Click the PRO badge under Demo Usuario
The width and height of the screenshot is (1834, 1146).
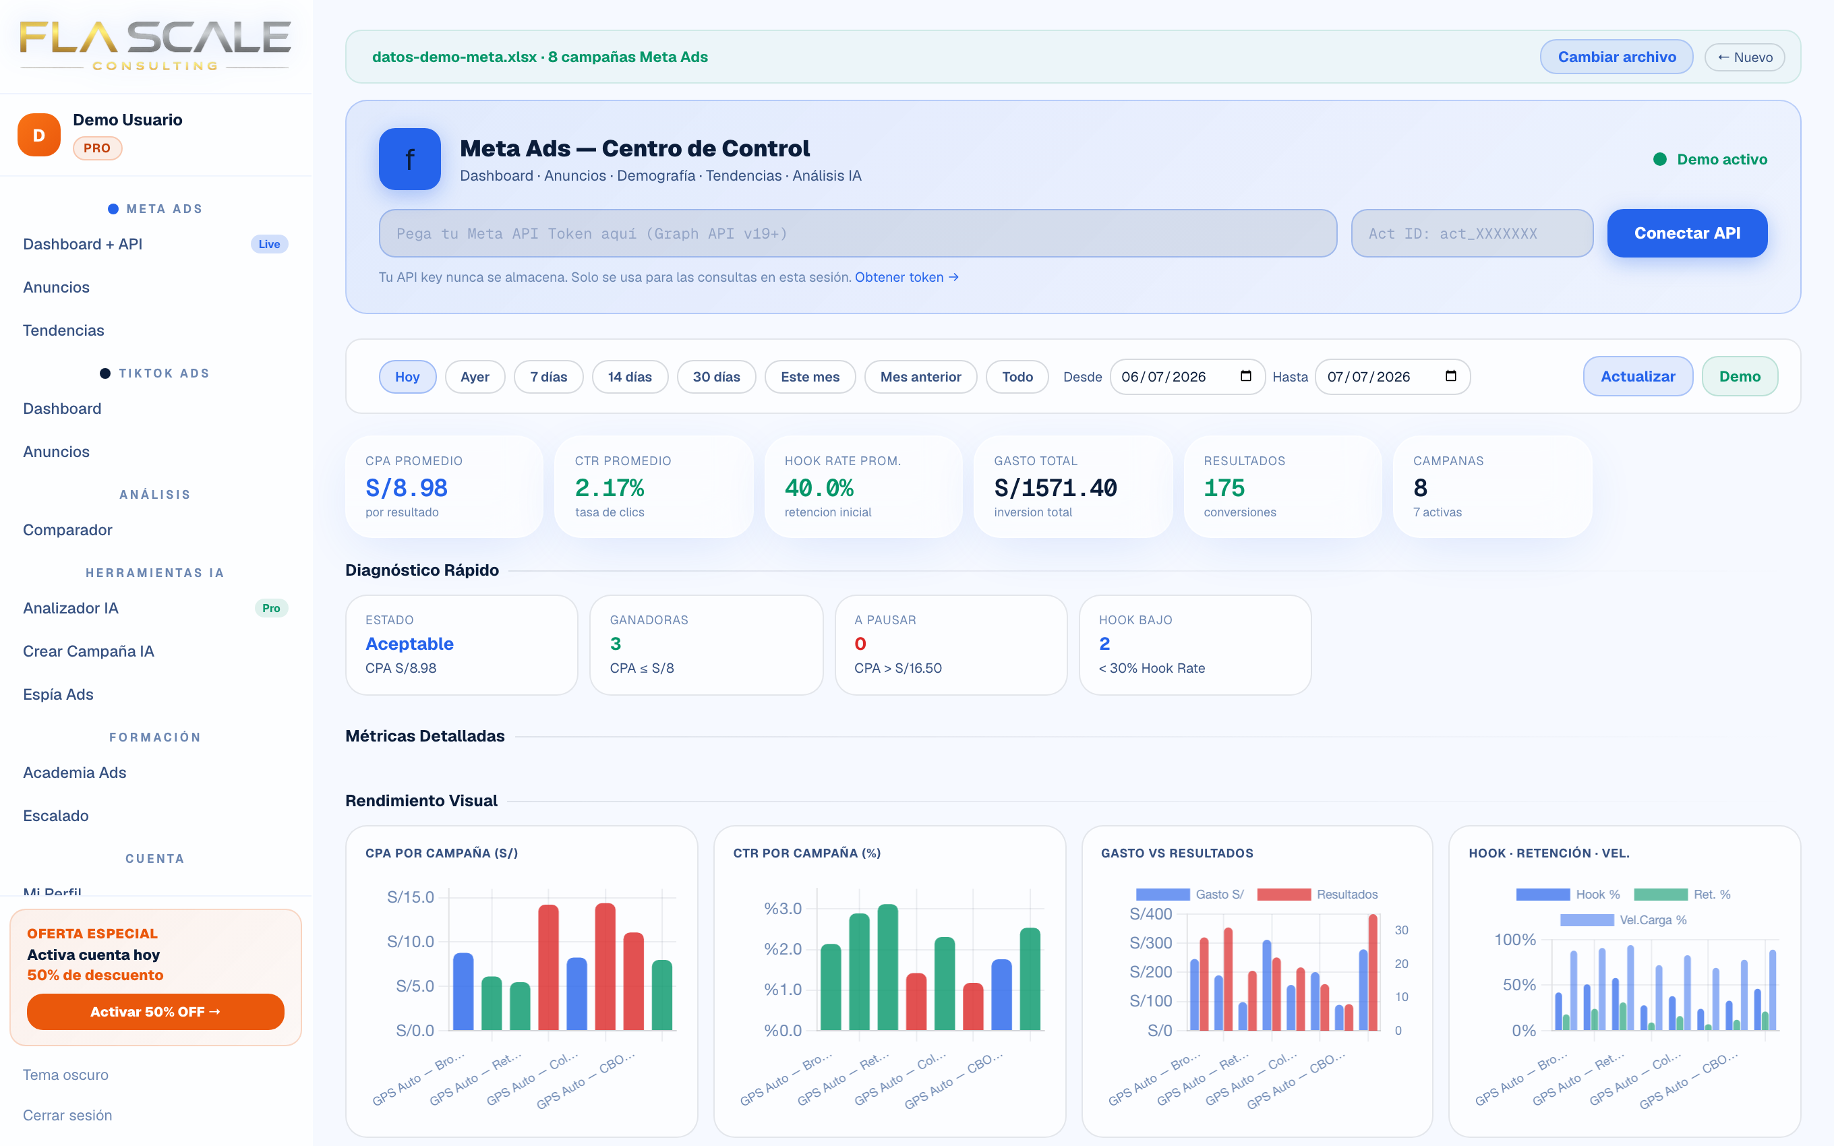97,148
